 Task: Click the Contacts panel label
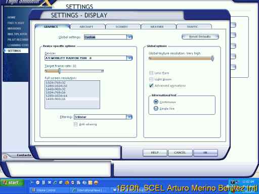click(x=24, y=155)
